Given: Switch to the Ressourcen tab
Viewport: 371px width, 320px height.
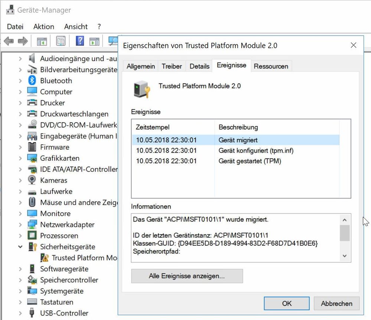Looking at the screenshot, I should click(271, 66).
